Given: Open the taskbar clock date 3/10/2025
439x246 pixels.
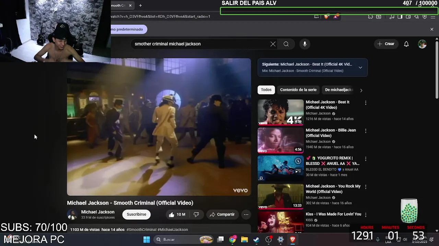Looking at the screenshot, I should pos(419,240).
